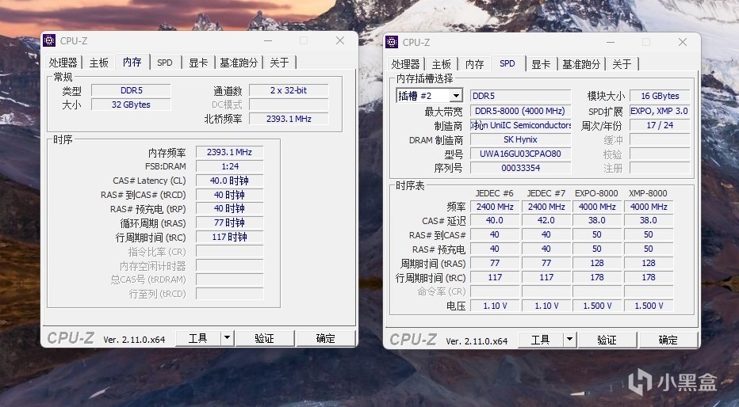Open the 处理器 tab in right CPU-Z window

405,64
